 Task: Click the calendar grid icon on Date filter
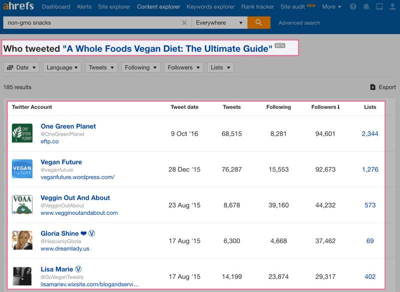[10, 67]
